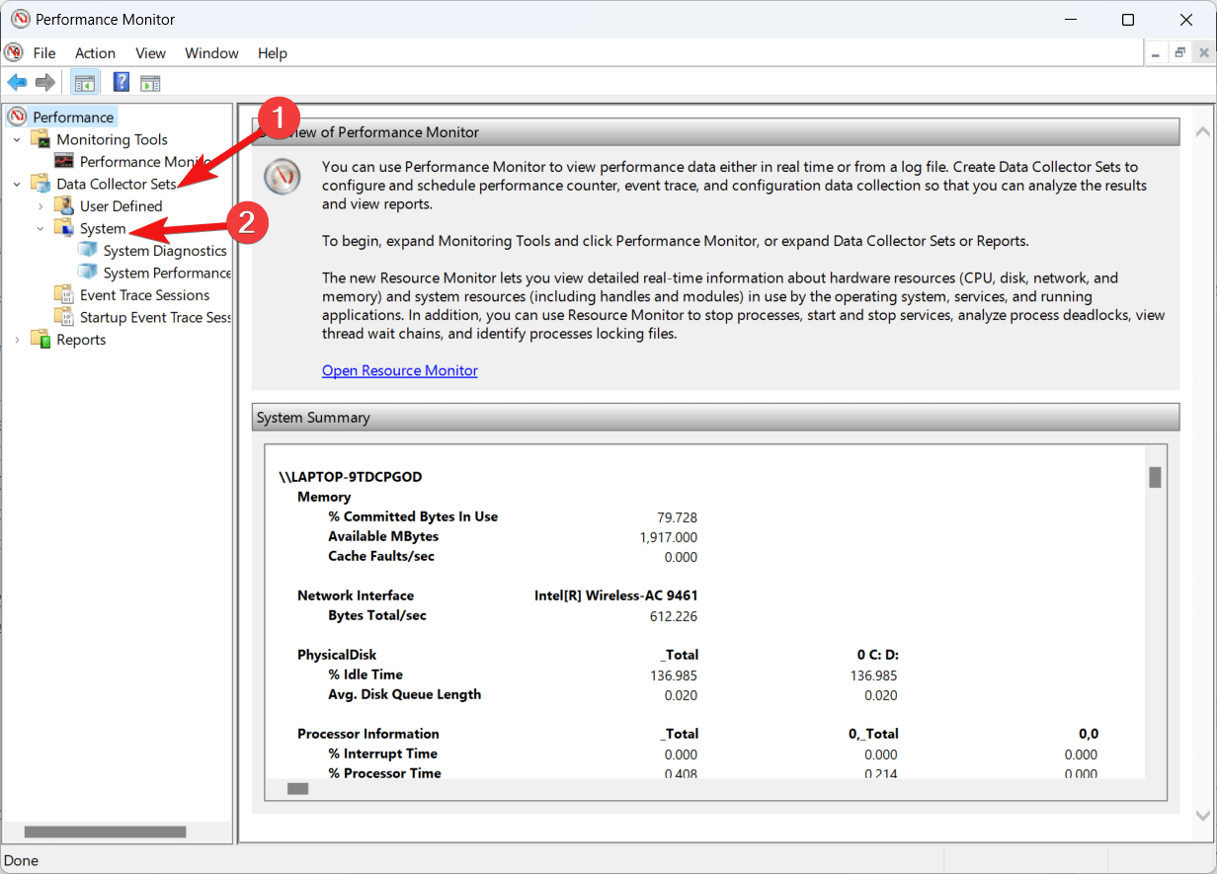The width and height of the screenshot is (1217, 874).
Task: Expand the Reports tree node
Action: 17,340
